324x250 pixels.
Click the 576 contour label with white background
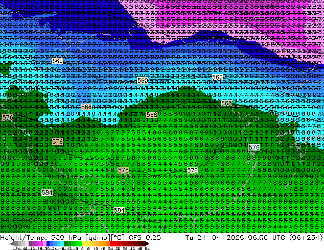click(x=192, y=170)
